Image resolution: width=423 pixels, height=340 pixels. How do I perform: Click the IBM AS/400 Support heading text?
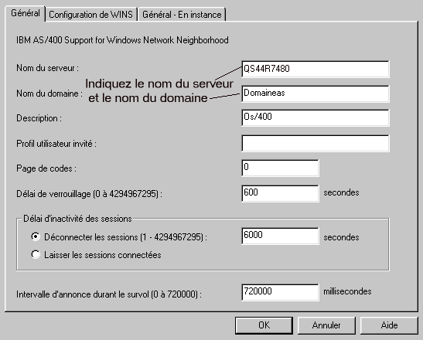[x=122, y=40]
